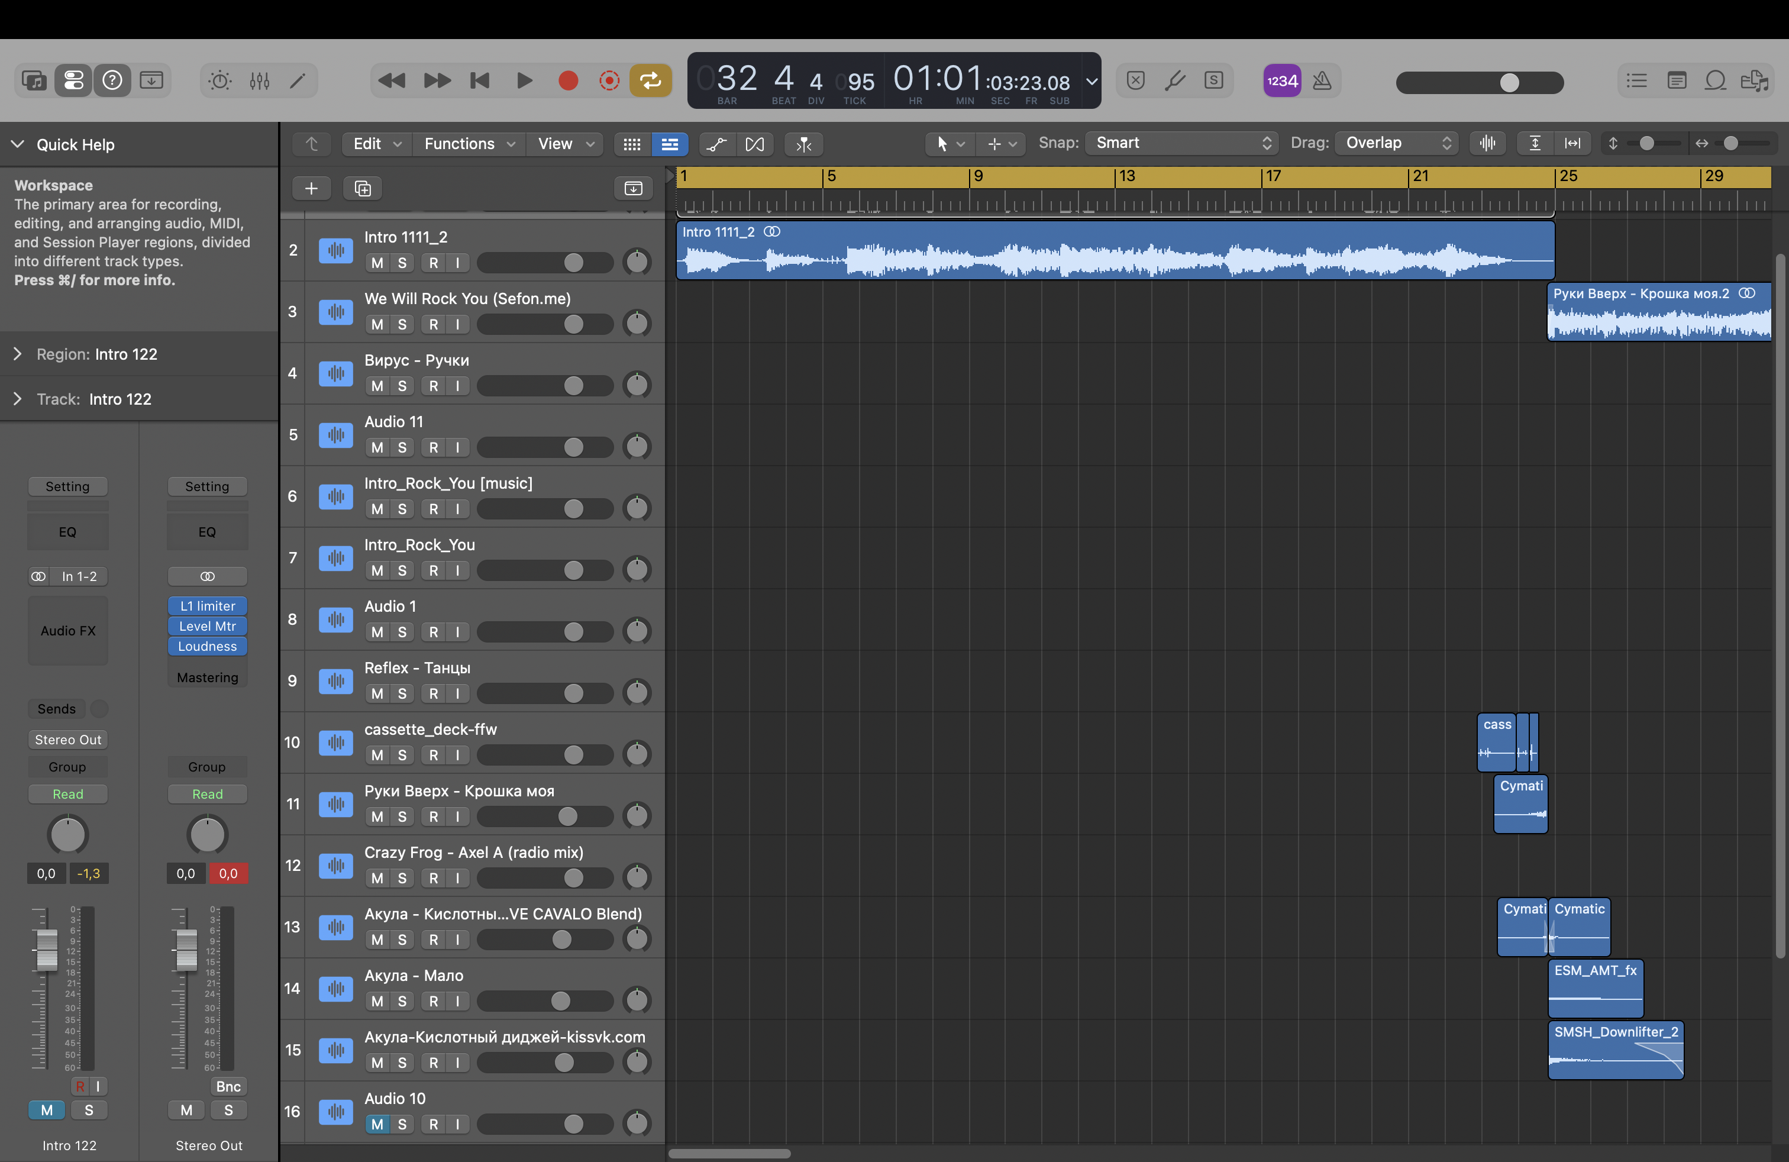Unmute the Audio 10 track
Image resolution: width=1789 pixels, height=1162 pixels.
point(377,1124)
